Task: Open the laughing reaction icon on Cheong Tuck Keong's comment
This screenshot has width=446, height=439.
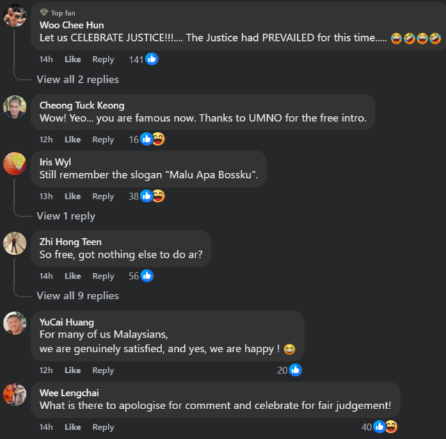Action: pos(159,139)
